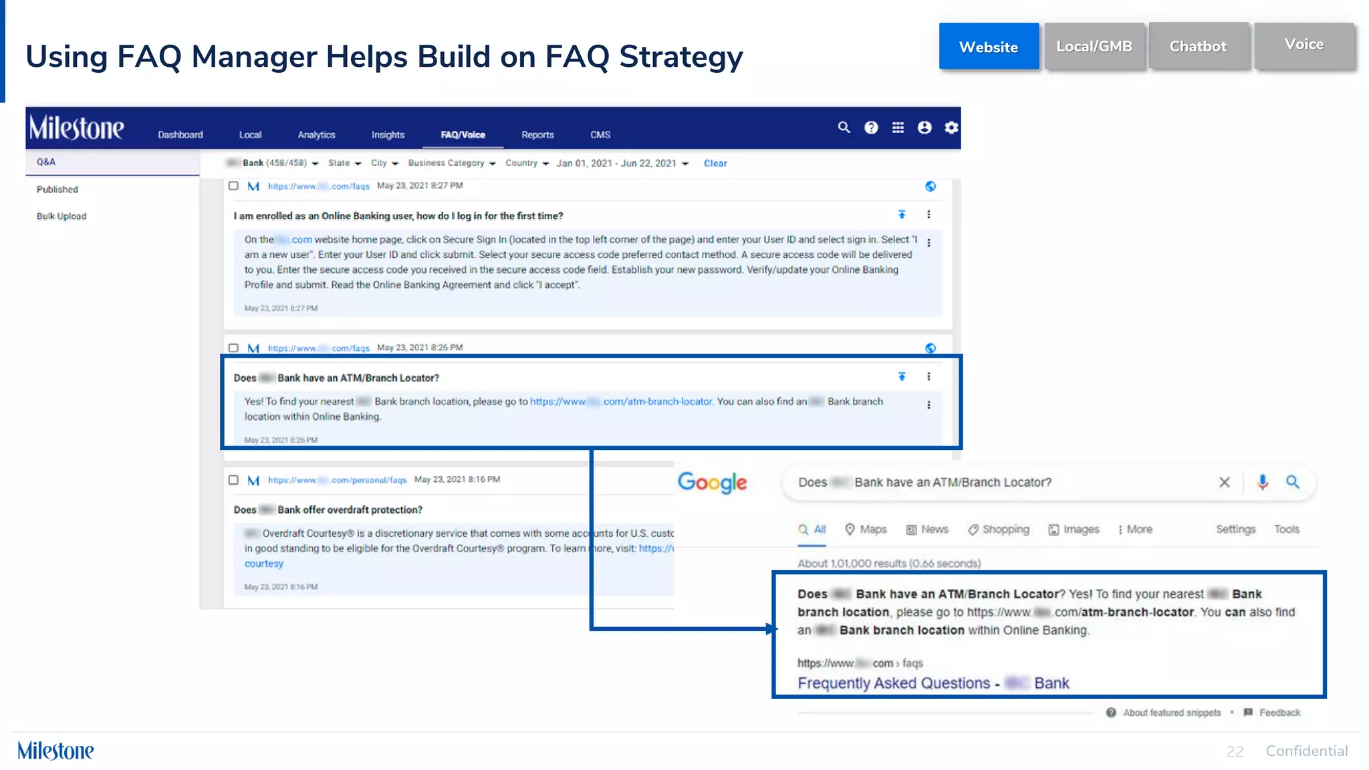Open the Insights tab
Viewport: 1369px width, 770px height.
coord(388,134)
